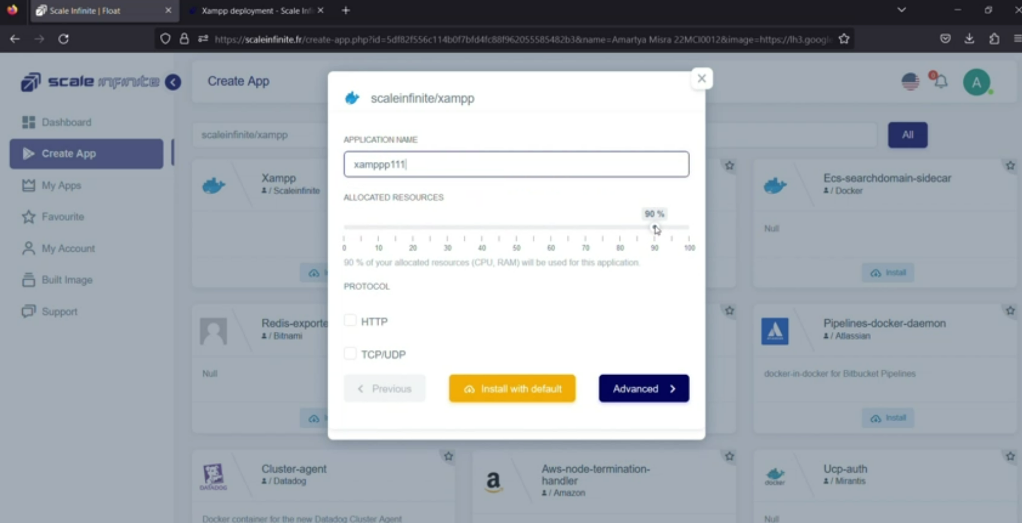Favourite the Cluster-agent app
The image size is (1022, 523).
click(448, 456)
